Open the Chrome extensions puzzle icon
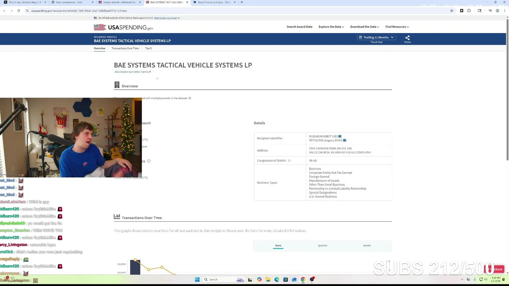 469,11
